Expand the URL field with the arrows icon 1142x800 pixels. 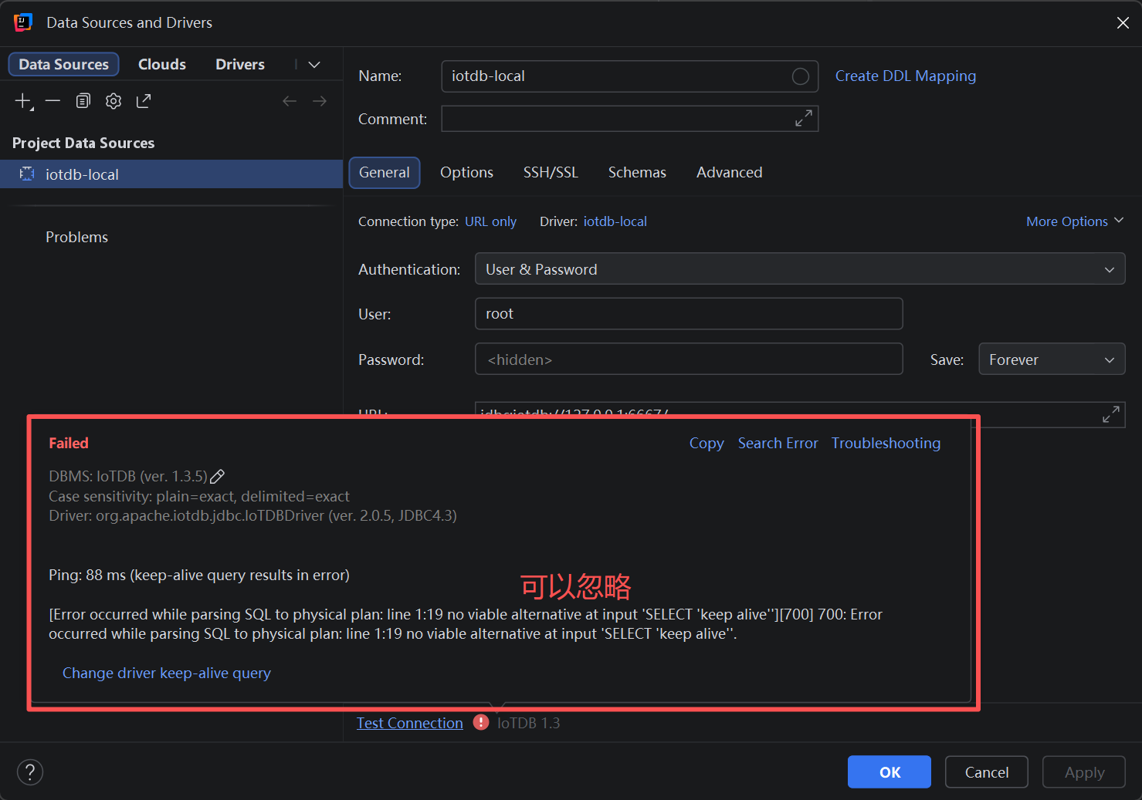click(1111, 414)
